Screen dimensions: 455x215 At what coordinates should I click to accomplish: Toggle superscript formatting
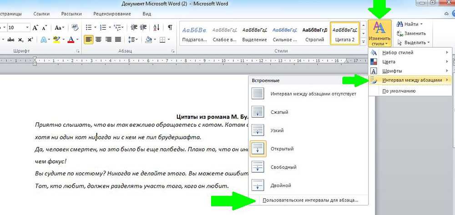click(x=30, y=40)
